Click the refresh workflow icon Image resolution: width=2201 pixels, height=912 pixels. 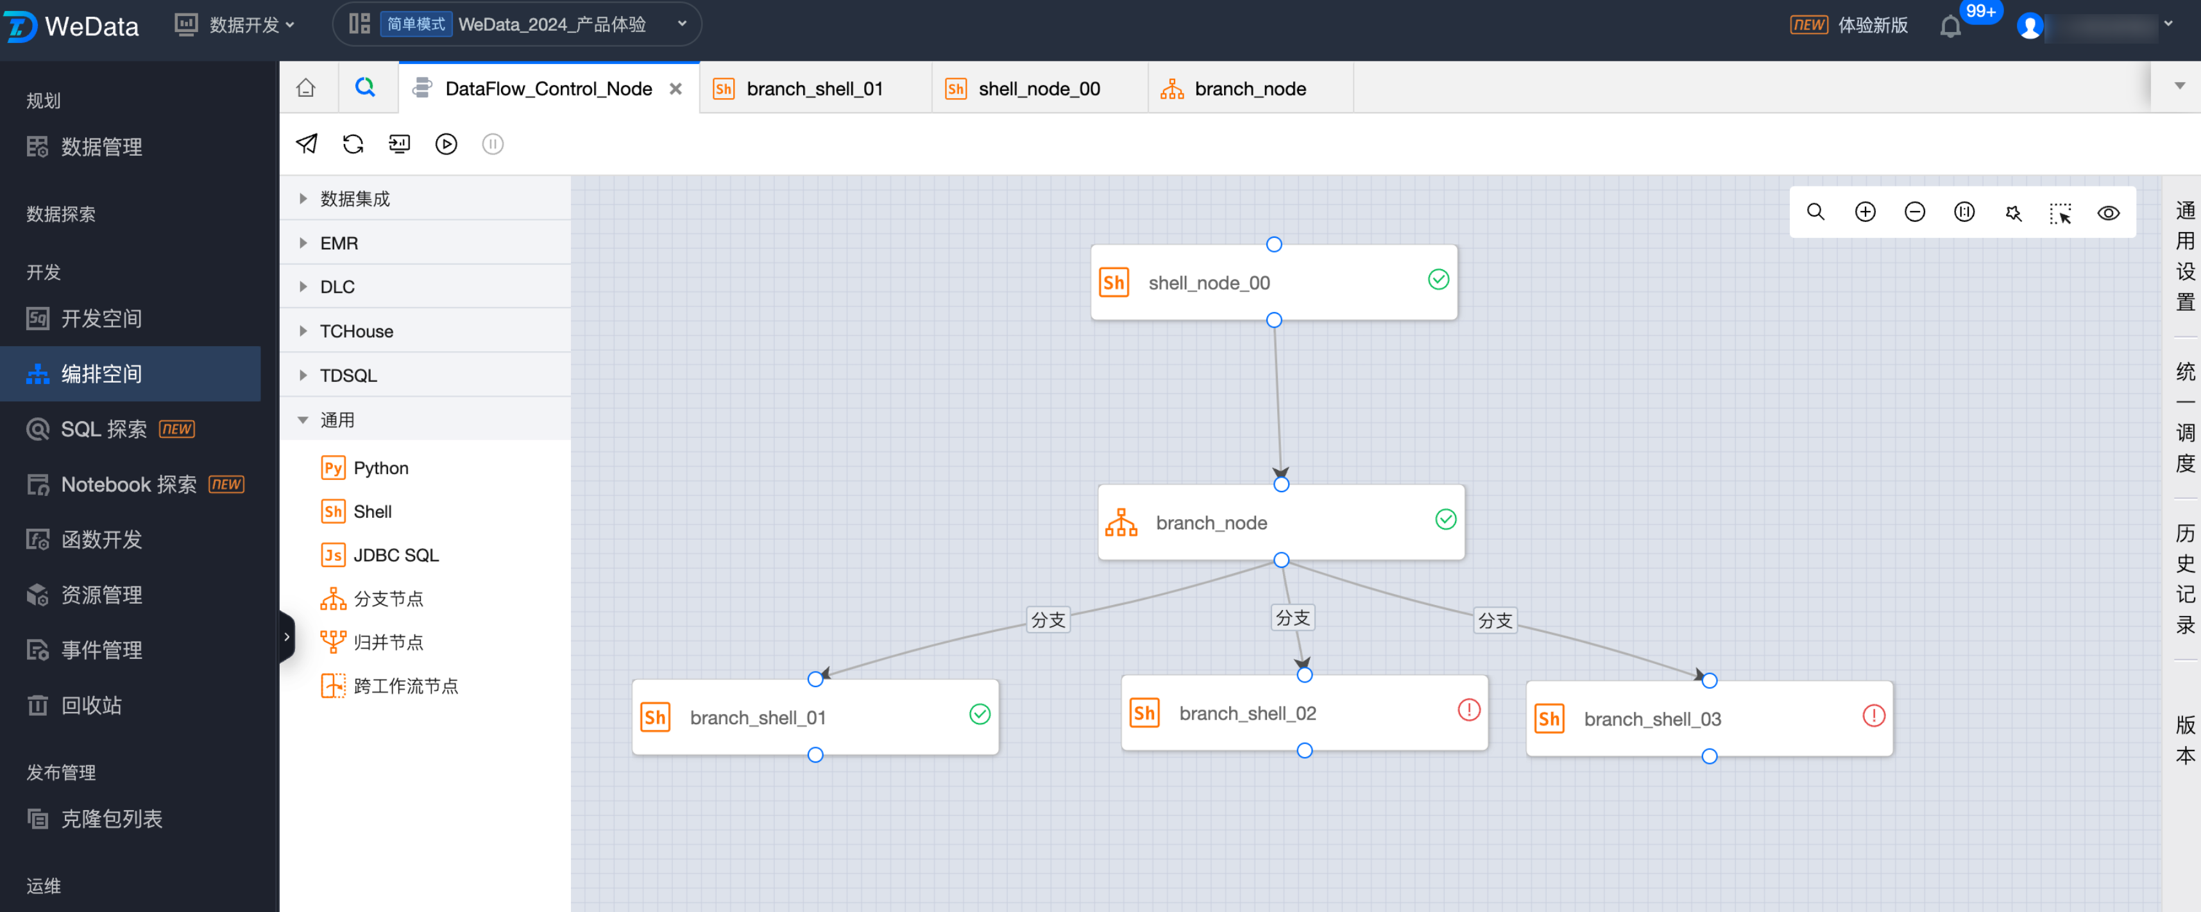(x=353, y=144)
